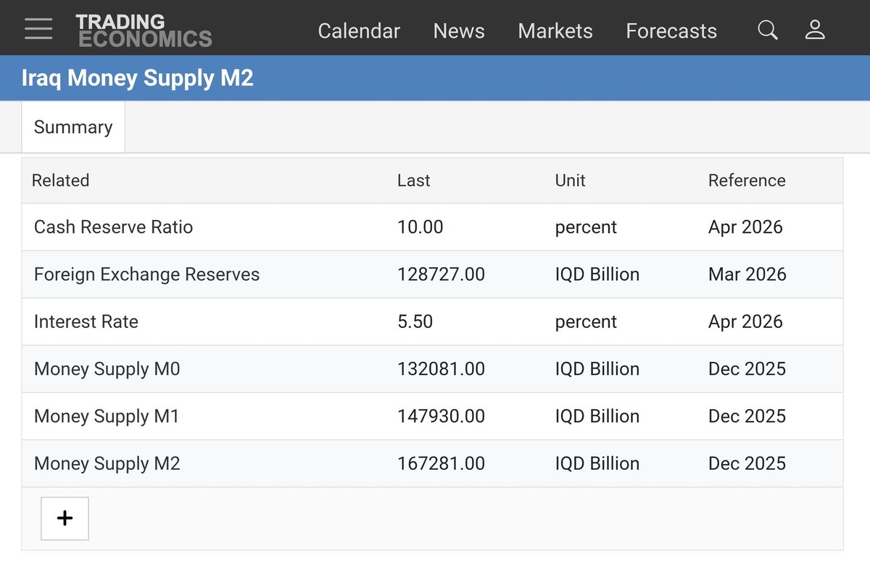Open Money Supply M1 link
The width and height of the screenshot is (870, 561).
[x=107, y=416]
